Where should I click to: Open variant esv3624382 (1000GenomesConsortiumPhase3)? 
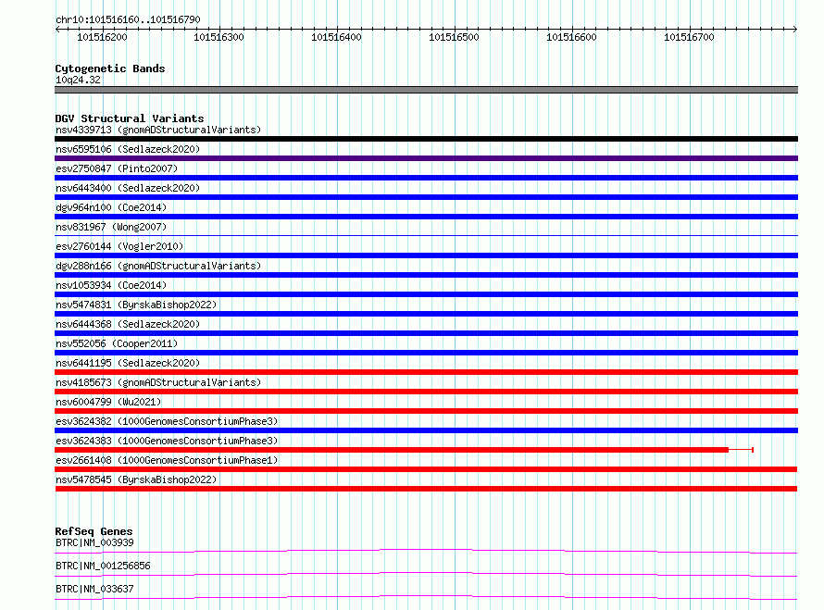point(167,421)
